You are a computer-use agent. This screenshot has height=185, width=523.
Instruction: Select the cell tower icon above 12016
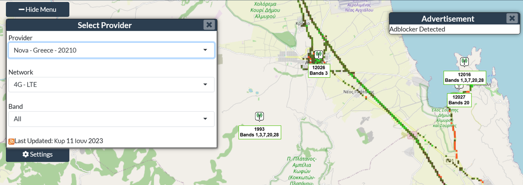[464, 62]
